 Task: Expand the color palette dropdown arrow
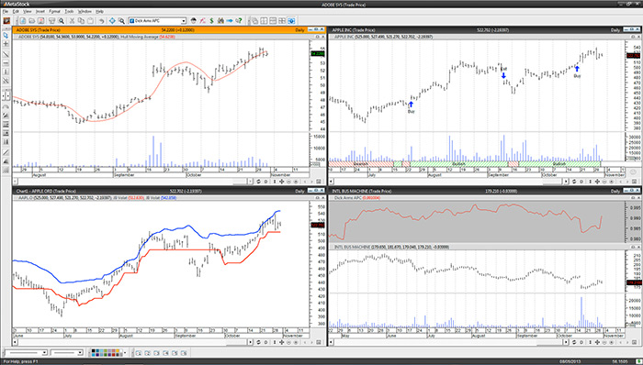pos(125,353)
